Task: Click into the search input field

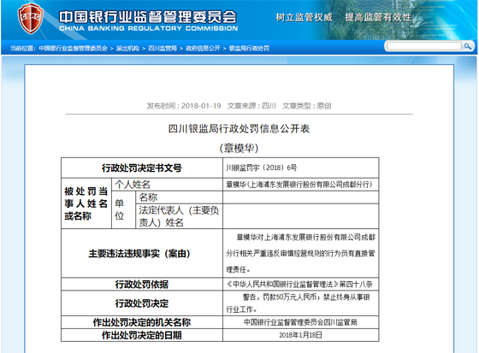Action: pos(424,46)
